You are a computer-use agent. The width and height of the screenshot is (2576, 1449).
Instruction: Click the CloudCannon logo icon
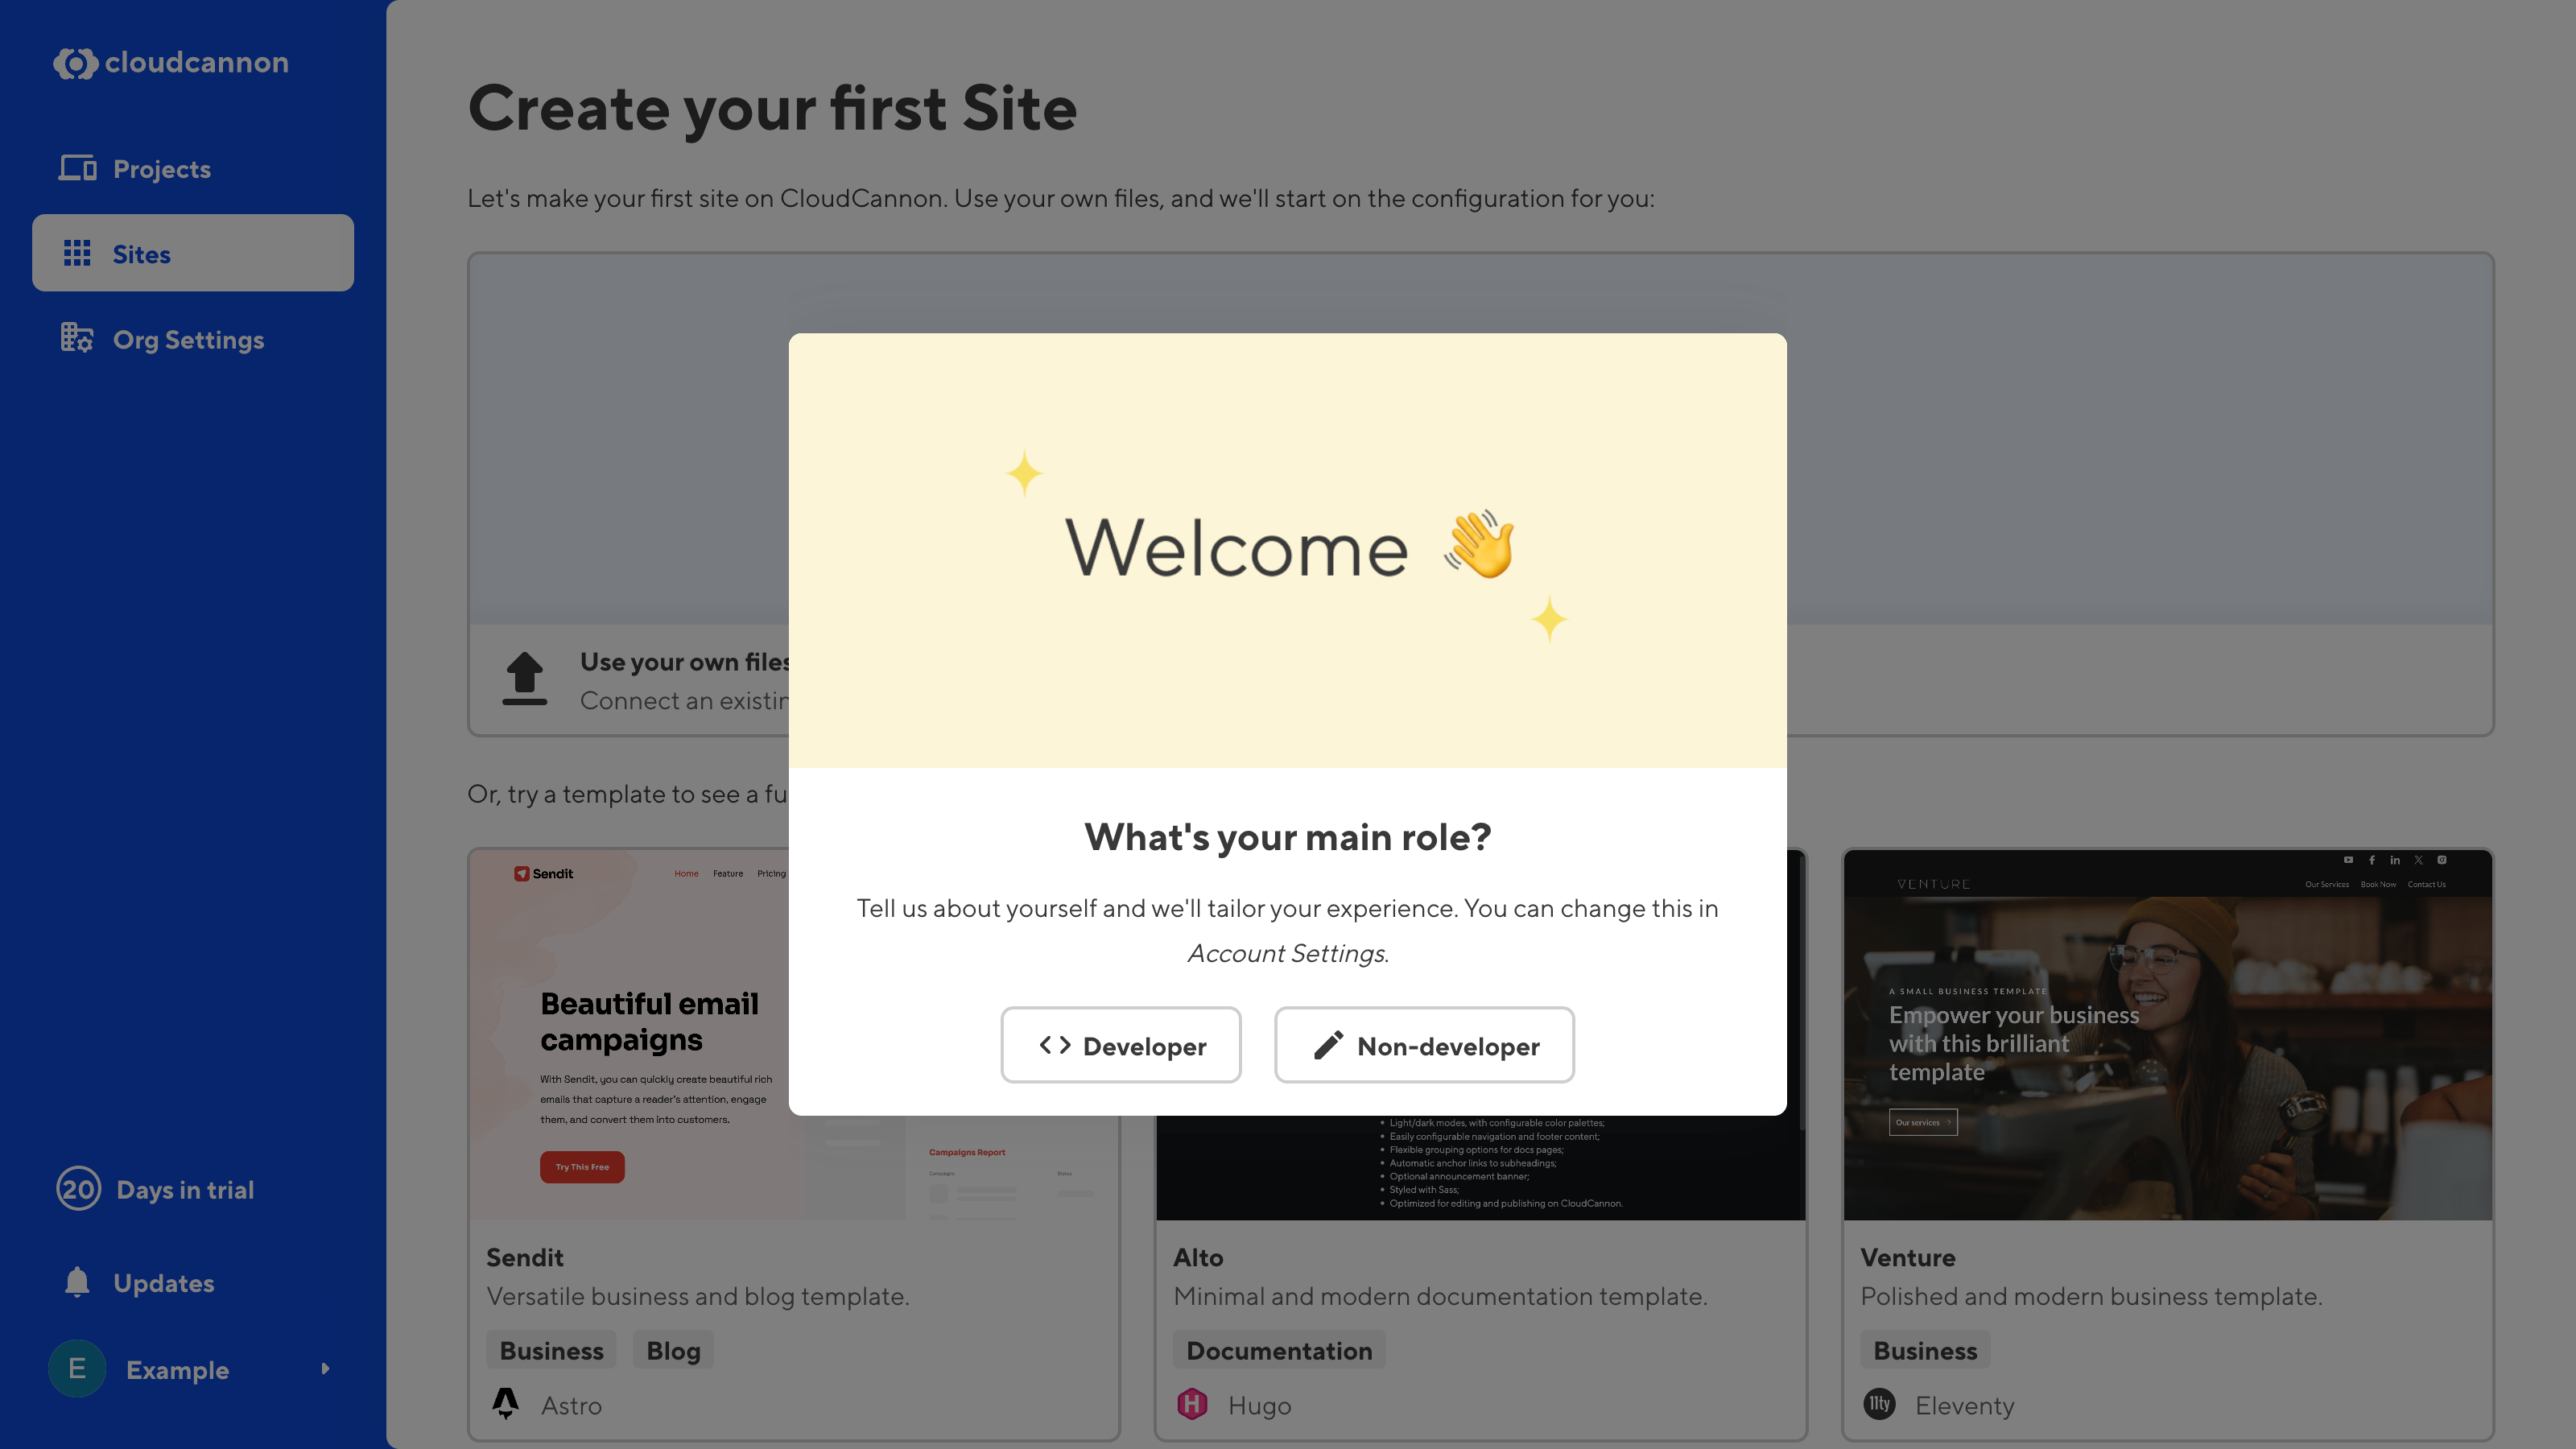coord(72,62)
